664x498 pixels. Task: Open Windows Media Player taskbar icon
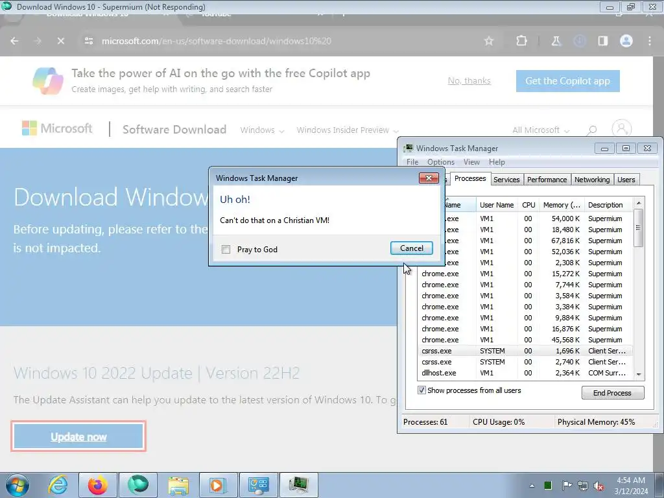click(x=218, y=485)
